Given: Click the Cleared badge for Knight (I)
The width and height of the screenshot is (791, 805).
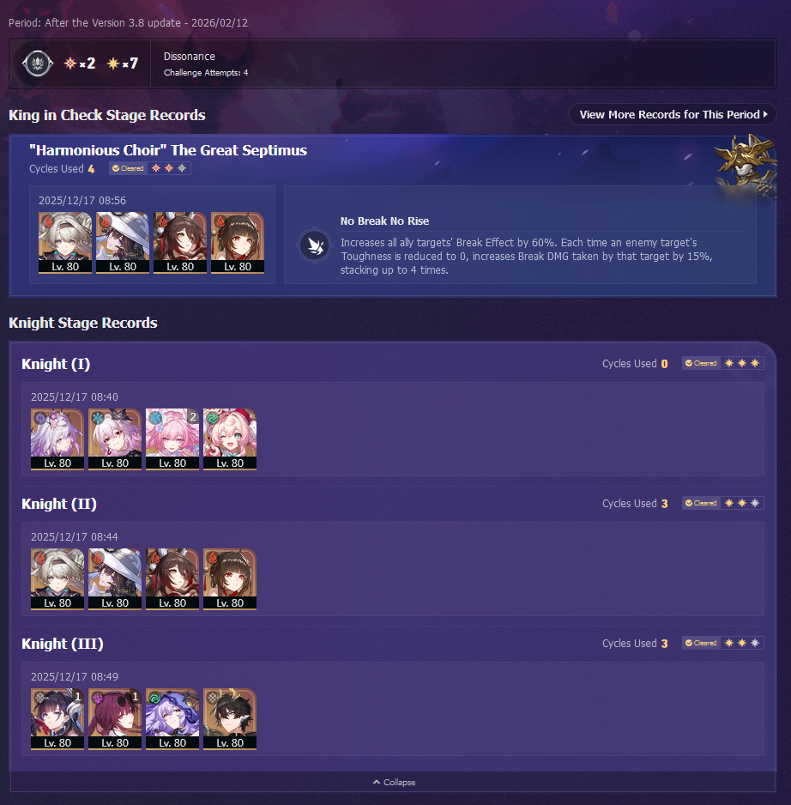Looking at the screenshot, I should click(x=701, y=364).
